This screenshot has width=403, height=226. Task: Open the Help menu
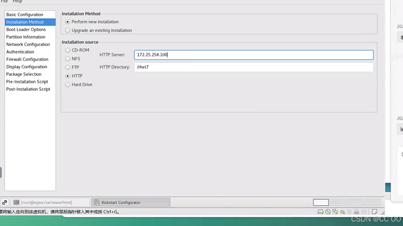click(x=18, y=2)
